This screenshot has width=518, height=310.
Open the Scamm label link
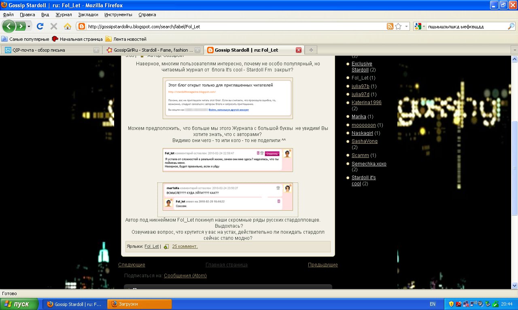[x=360, y=155]
